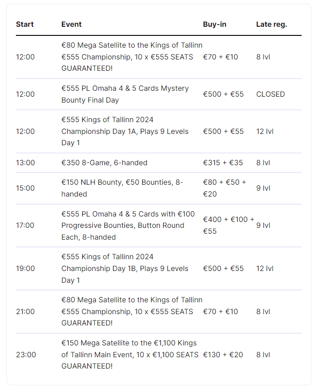
Task: Click the €150 Mega Satellite Main Event row
Action: [129, 355]
